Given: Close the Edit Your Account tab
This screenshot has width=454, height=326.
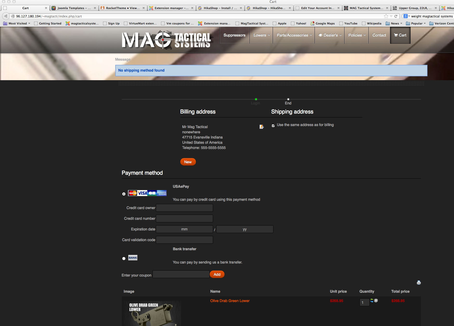Looking at the screenshot, I should (x=338, y=8).
